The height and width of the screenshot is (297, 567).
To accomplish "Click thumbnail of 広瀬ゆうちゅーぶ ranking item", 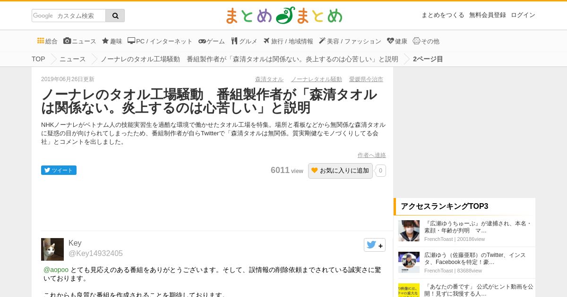I will pos(409,231).
